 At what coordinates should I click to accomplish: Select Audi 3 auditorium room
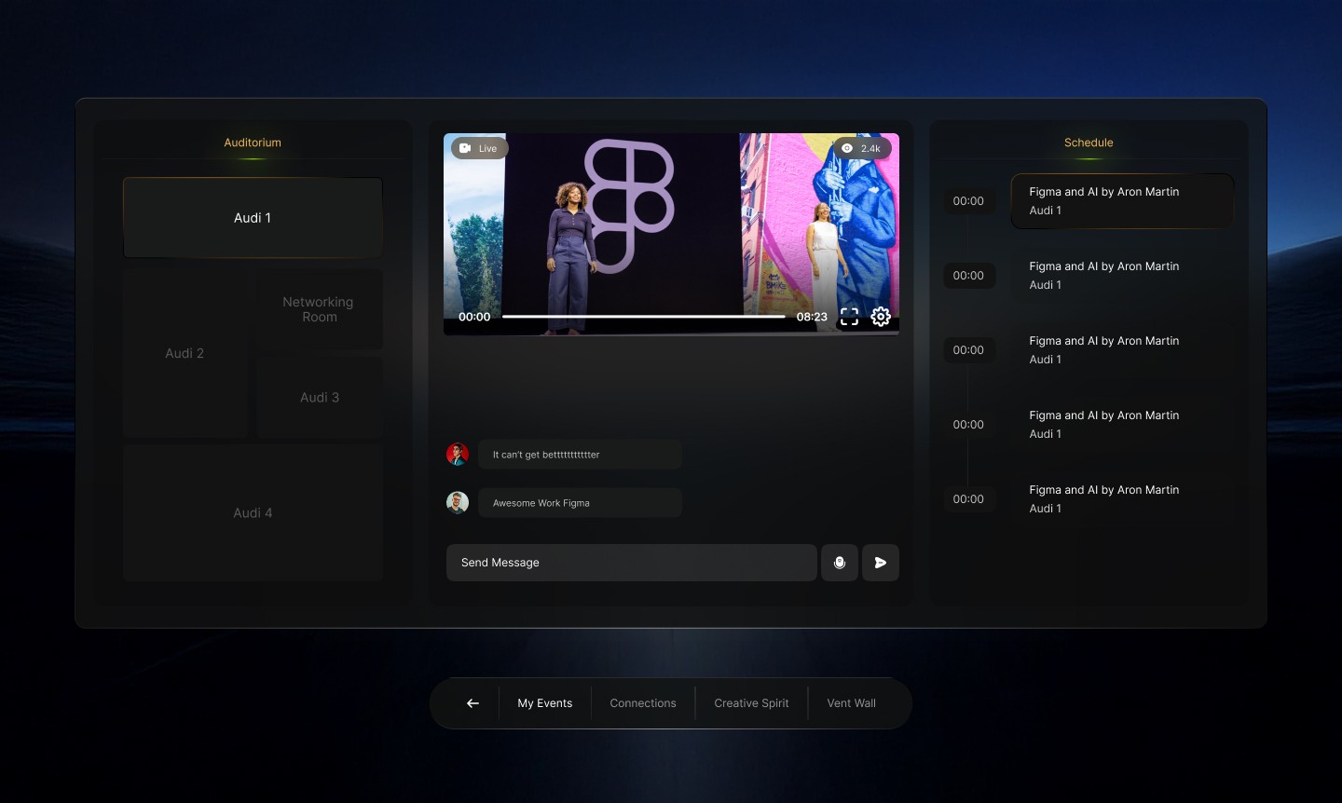[319, 397]
